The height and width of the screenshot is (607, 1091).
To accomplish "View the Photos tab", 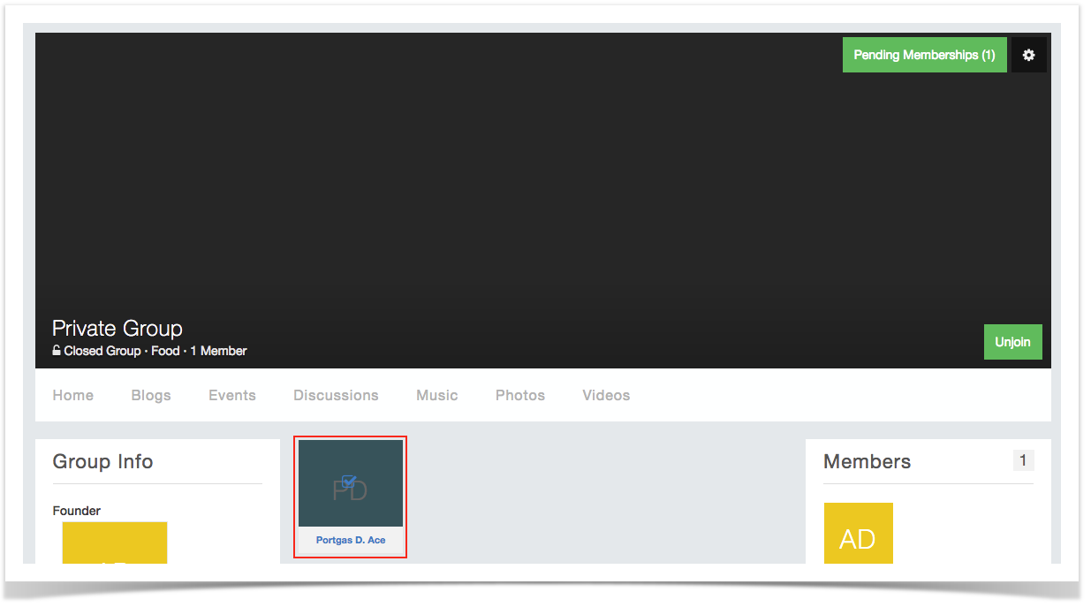I will click(x=520, y=395).
